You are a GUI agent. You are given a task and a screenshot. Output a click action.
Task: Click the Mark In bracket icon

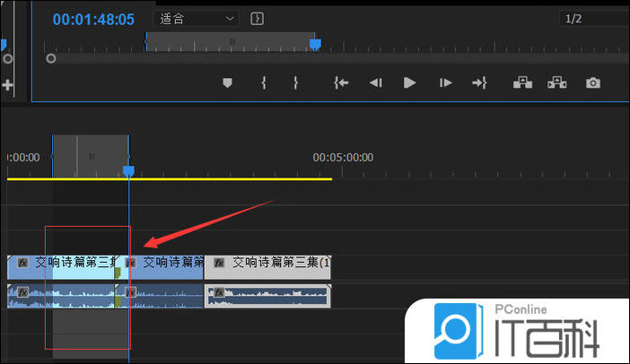coord(264,82)
